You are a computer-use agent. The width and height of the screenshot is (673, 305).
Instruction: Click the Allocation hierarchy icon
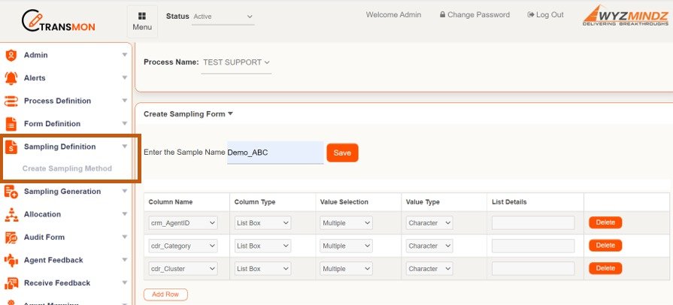[11, 215]
